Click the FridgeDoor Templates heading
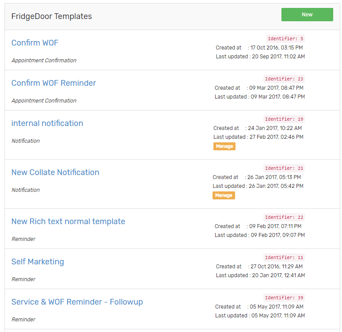Screen dimensions: 342x332 (x=51, y=16)
